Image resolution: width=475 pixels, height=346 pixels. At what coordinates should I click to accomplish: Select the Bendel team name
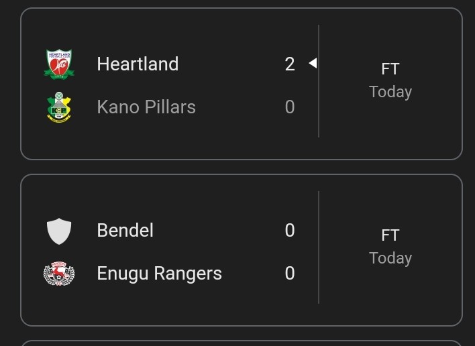[x=125, y=231]
